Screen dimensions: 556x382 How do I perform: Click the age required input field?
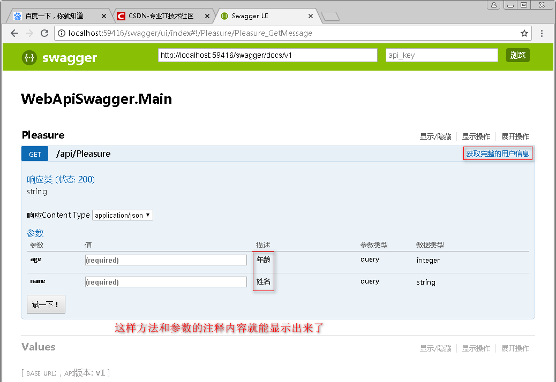(x=166, y=259)
